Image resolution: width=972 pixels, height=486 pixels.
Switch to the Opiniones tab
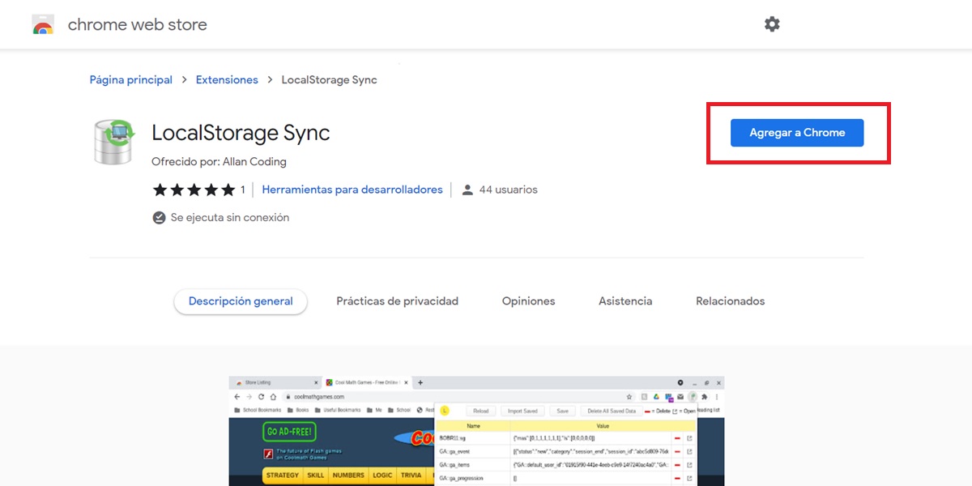coord(527,301)
